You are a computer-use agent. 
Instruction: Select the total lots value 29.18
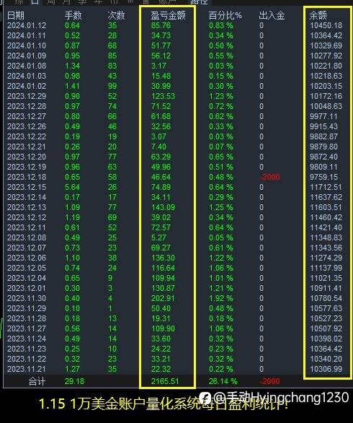coord(74,381)
